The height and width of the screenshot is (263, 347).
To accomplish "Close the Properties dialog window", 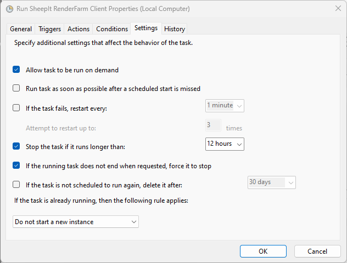I will click(338, 9).
